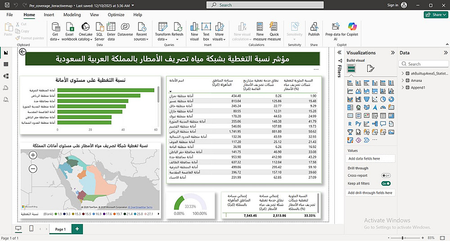Select the R script visual icon
The width and height of the screenshot is (450, 241).
coord(350,124)
